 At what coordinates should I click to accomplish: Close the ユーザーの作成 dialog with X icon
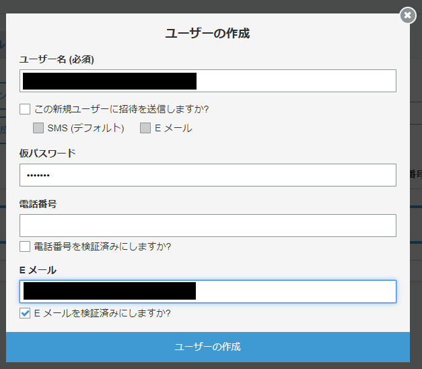click(x=408, y=15)
